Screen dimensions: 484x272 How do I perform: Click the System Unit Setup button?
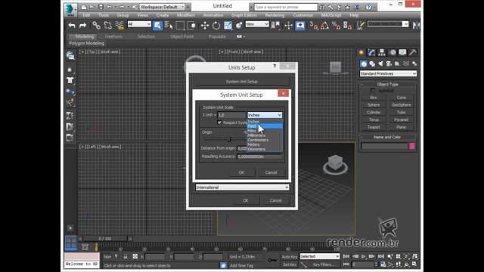click(x=242, y=82)
